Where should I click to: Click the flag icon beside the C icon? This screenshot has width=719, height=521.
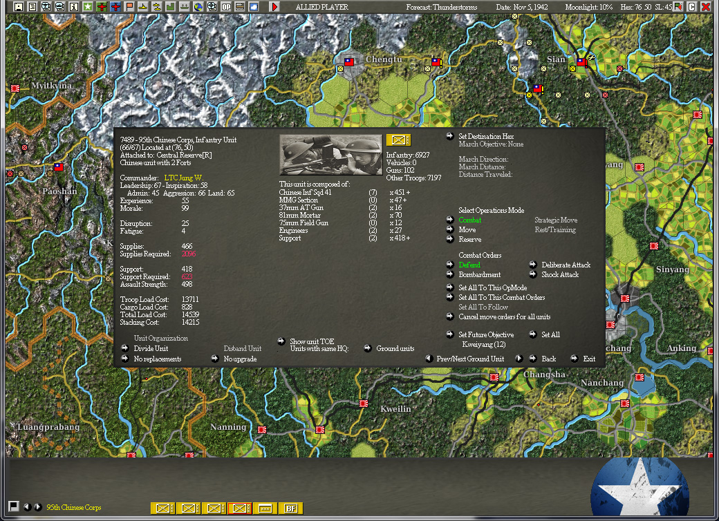(678, 6)
